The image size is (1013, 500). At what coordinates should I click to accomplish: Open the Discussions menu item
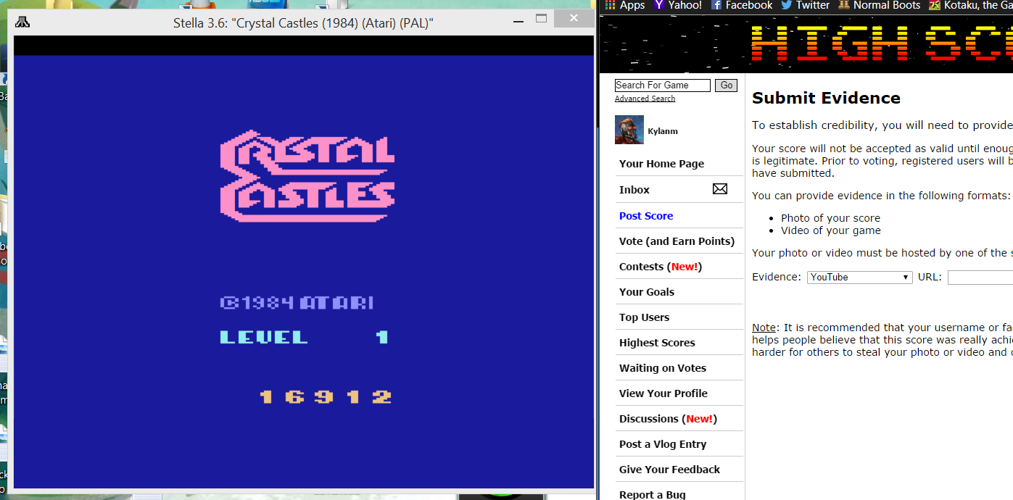pyautogui.click(x=667, y=419)
